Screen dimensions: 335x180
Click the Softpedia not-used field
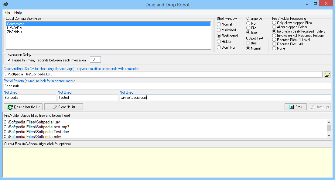(30, 98)
